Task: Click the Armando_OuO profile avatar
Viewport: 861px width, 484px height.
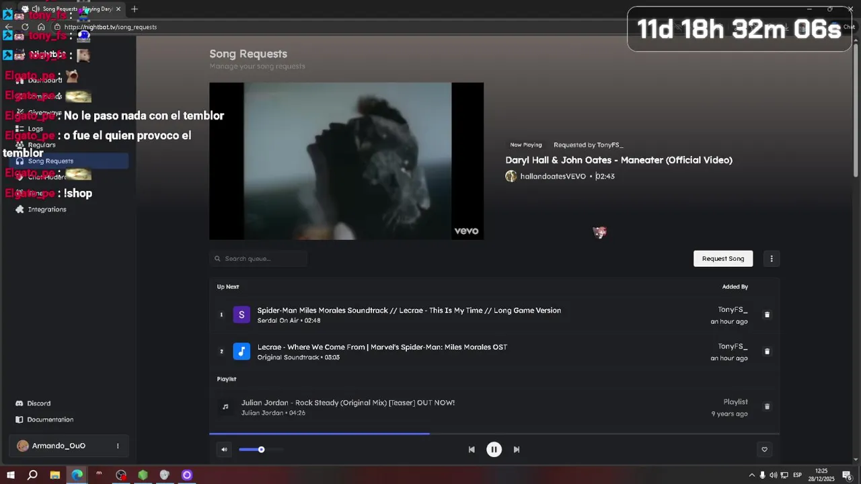Action: click(x=23, y=446)
